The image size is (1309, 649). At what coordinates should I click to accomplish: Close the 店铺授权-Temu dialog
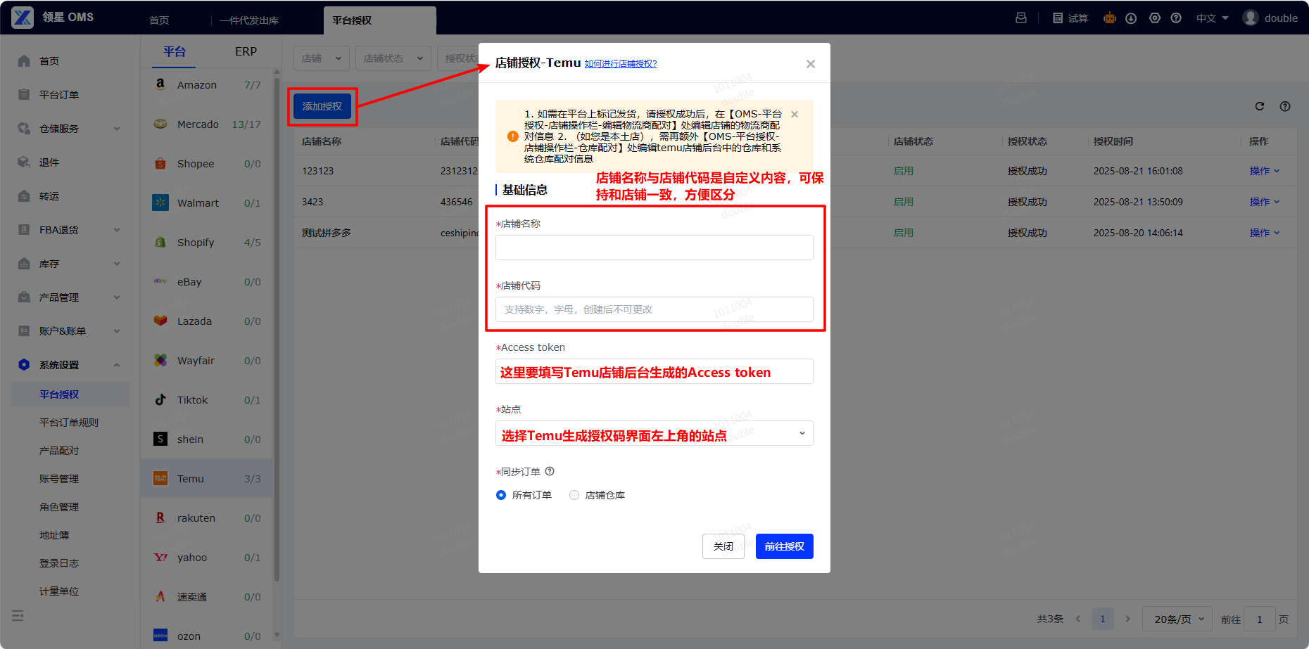pyautogui.click(x=811, y=64)
